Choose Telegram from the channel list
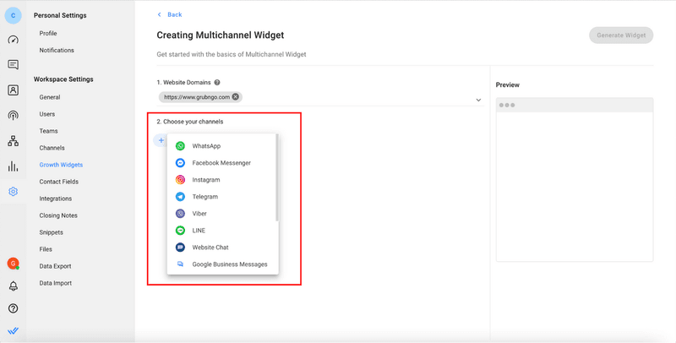This screenshot has height=343, width=676. point(221,197)
